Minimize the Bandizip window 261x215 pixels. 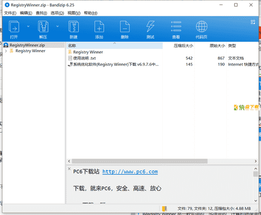click(221, 5)
